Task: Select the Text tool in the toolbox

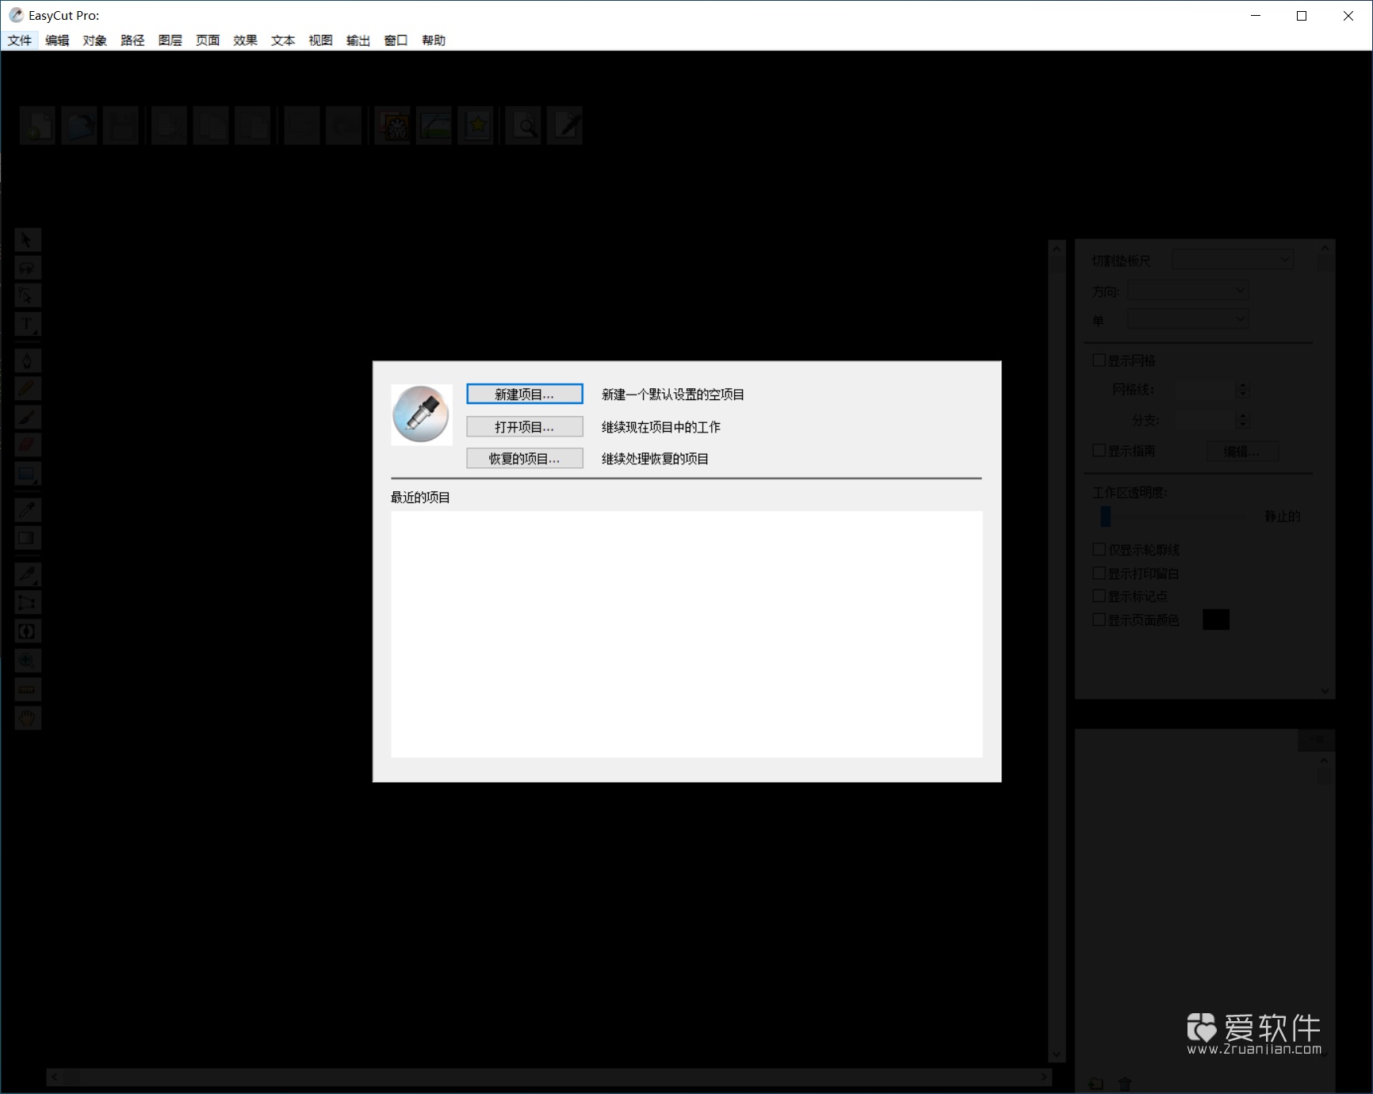Action: click(x=27, y=324)
